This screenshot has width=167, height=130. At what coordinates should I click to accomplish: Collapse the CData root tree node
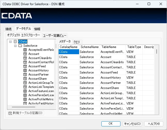(10, 42)
